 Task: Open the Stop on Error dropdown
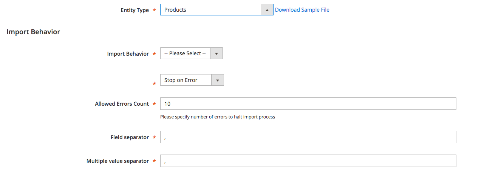(186, 80)
